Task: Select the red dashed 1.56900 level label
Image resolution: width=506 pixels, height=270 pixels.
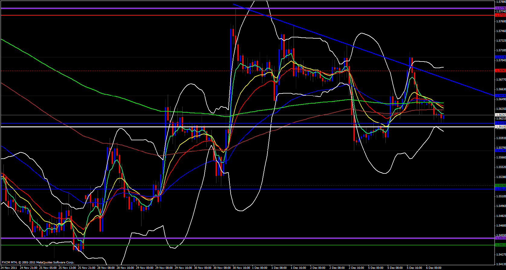Action: (x=501, y=71)
